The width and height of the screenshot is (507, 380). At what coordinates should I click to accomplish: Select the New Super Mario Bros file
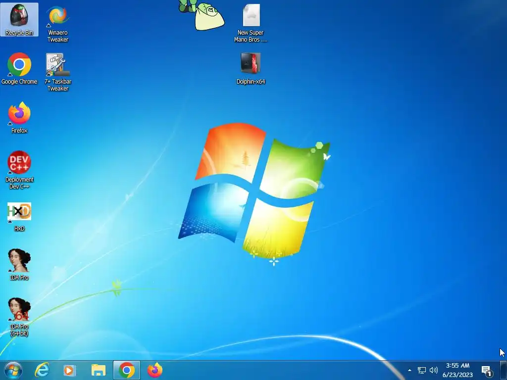tap(251, 23)
